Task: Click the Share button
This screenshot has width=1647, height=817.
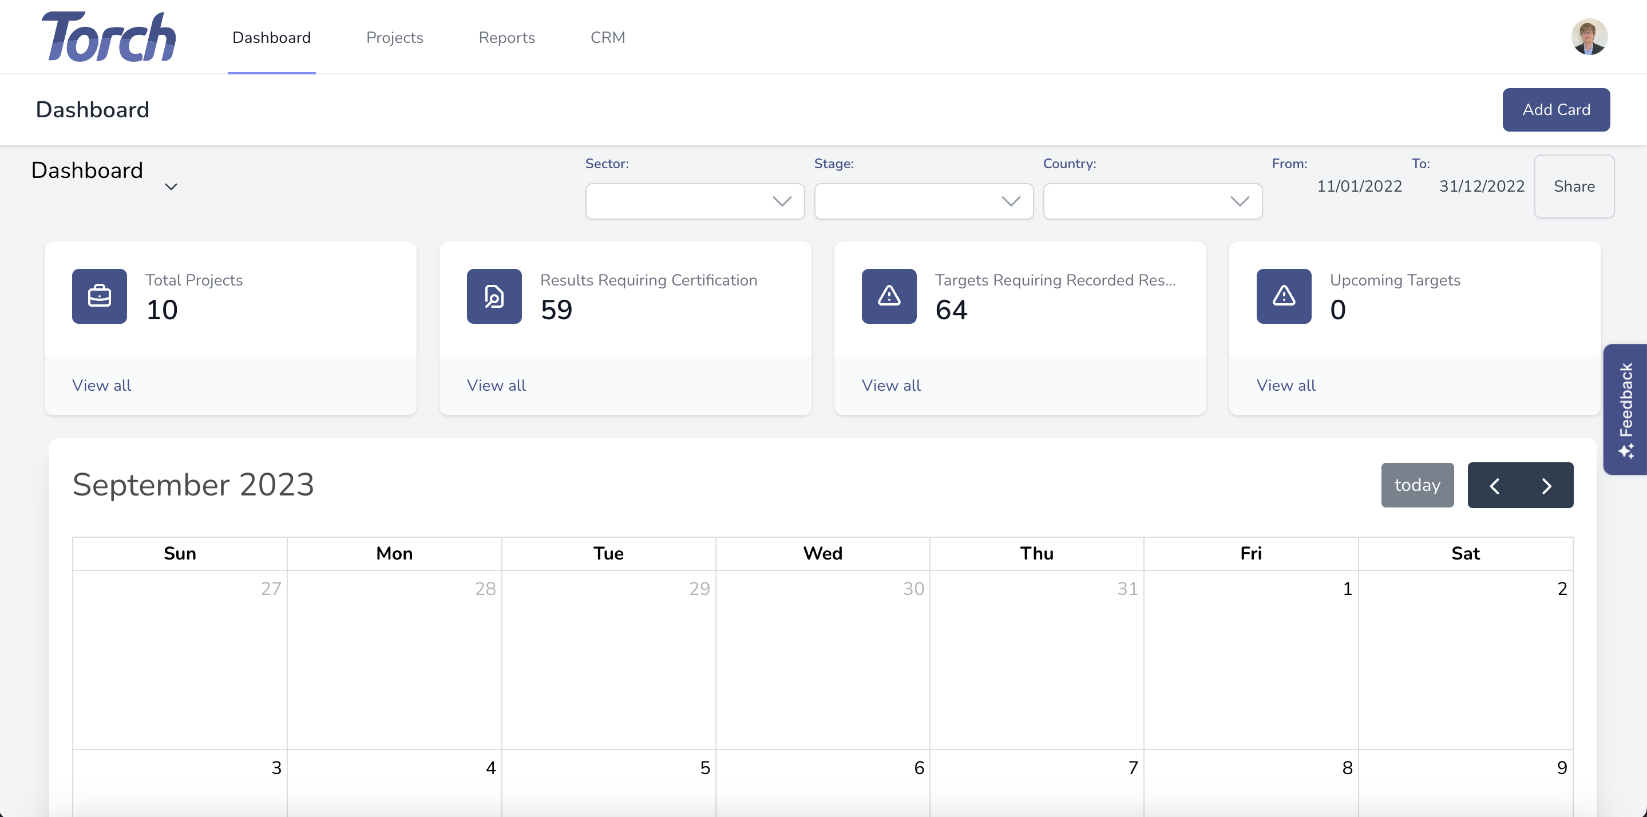Action: (1574, 186)
